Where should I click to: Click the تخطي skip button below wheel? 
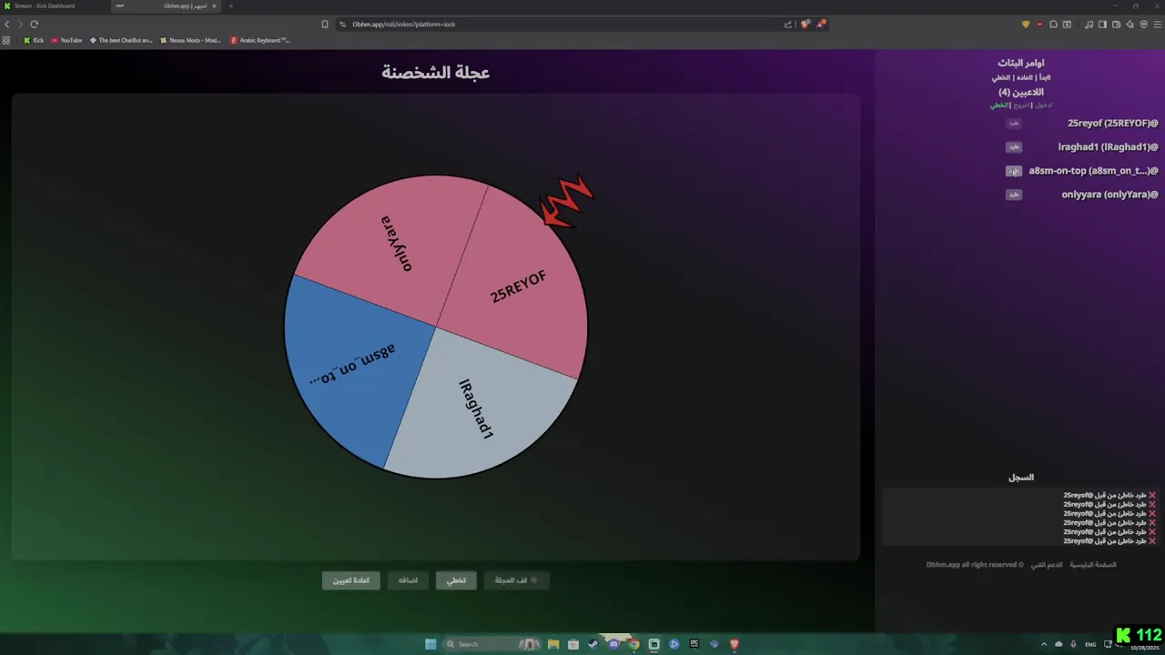pyautogui.click(x=456, y=580)
